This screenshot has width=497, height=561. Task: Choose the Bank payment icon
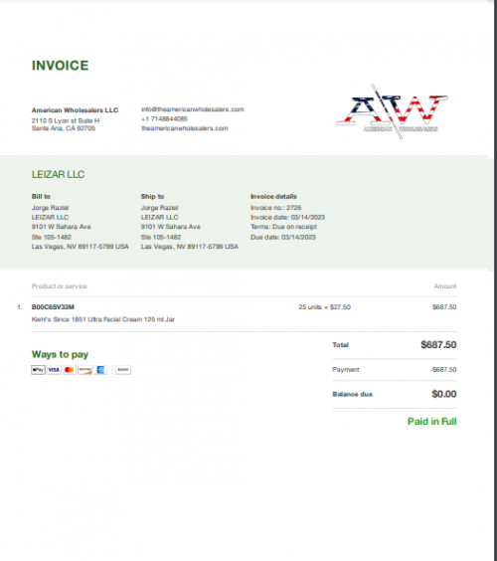(123, 370)
